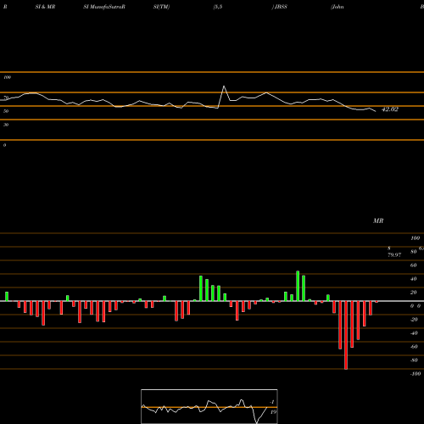Click the RSI panel's 50 level label

(6, 111)
